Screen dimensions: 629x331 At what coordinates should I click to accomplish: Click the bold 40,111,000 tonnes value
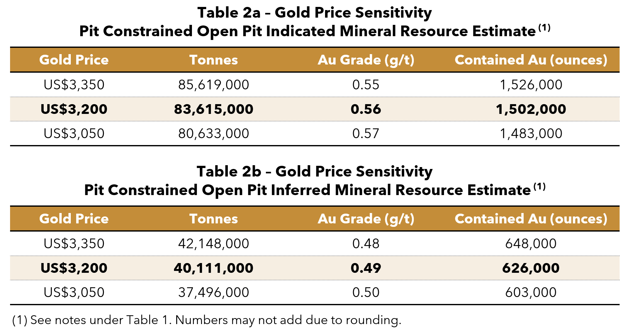pos(214,268)
